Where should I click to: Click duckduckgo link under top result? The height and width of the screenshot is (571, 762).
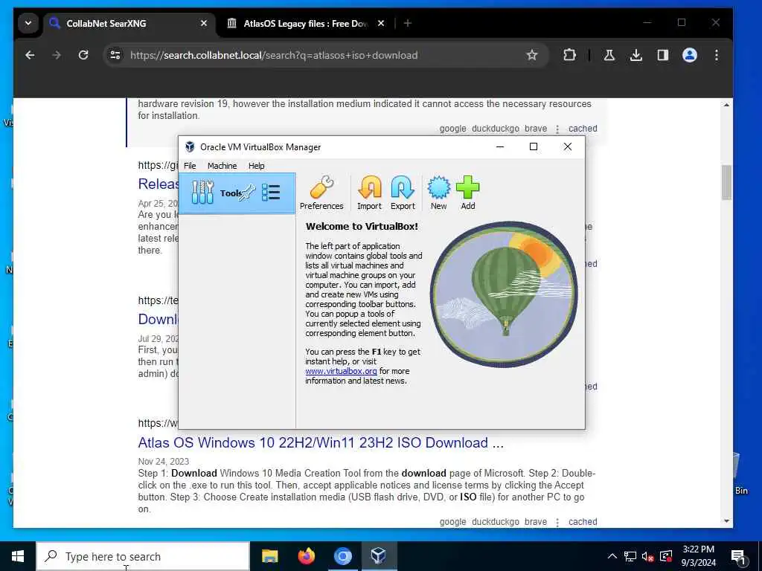pos(495,129)
